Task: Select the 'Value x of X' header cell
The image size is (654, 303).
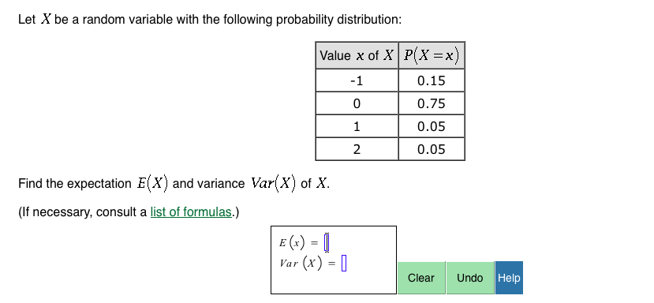Action: [357, 55]
